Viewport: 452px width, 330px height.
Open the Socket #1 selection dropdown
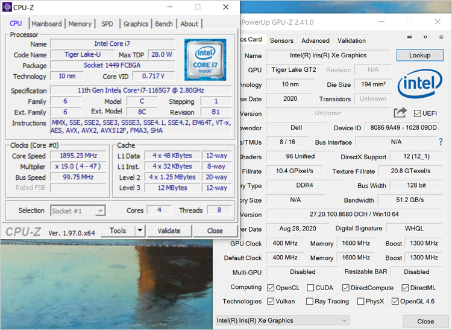click(78, 211)
